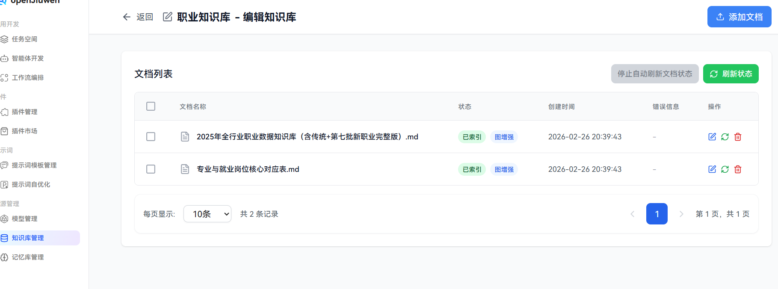Click document name 专业与就业岗位核心对应表.md

coord(248,169)
